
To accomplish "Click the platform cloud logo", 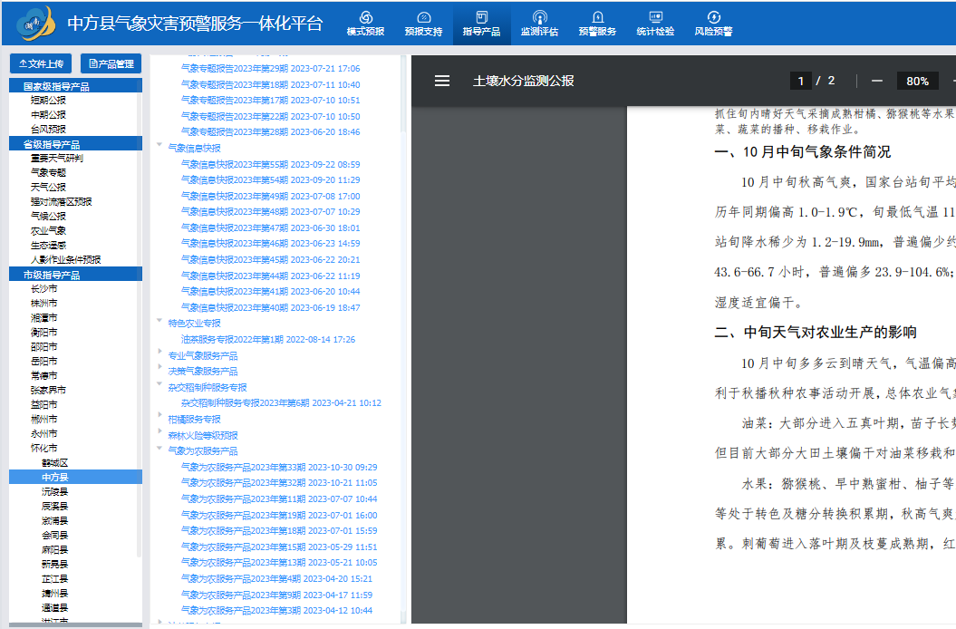I will tap(35, 24).
